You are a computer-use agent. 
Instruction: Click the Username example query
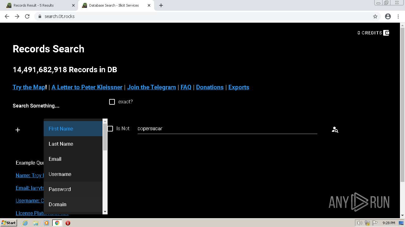(x=29, y=201)
